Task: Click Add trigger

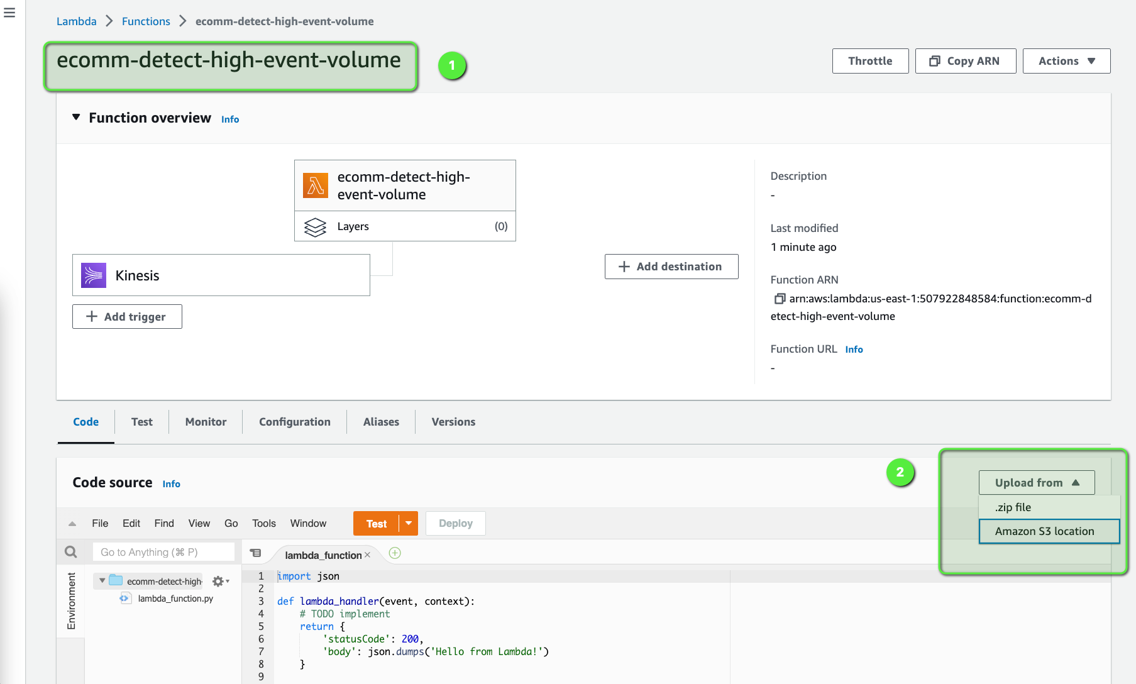Action: [127, 317]
